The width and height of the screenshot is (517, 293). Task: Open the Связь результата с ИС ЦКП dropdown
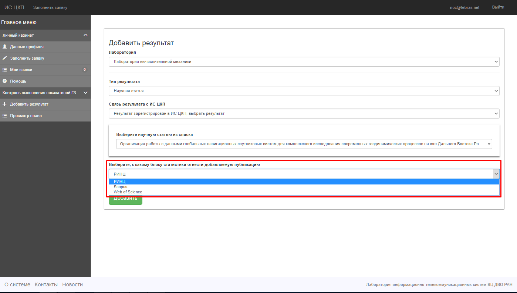(304, 113)
